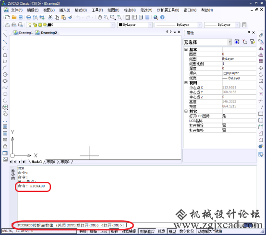Select the Rotate modify tool
The image size is (266, 235).
(261, 74)
